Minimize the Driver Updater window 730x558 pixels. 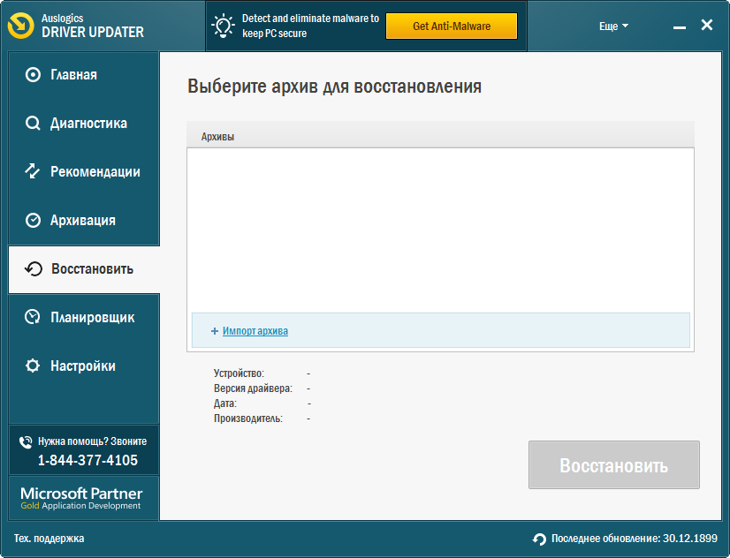pos(679,27)
